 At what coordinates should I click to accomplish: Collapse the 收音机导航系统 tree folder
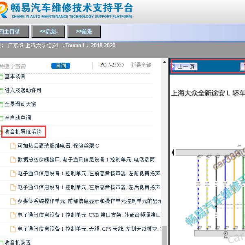tap(23, 132)
